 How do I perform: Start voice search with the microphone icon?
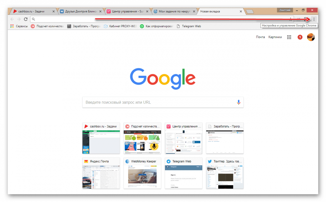239,102
